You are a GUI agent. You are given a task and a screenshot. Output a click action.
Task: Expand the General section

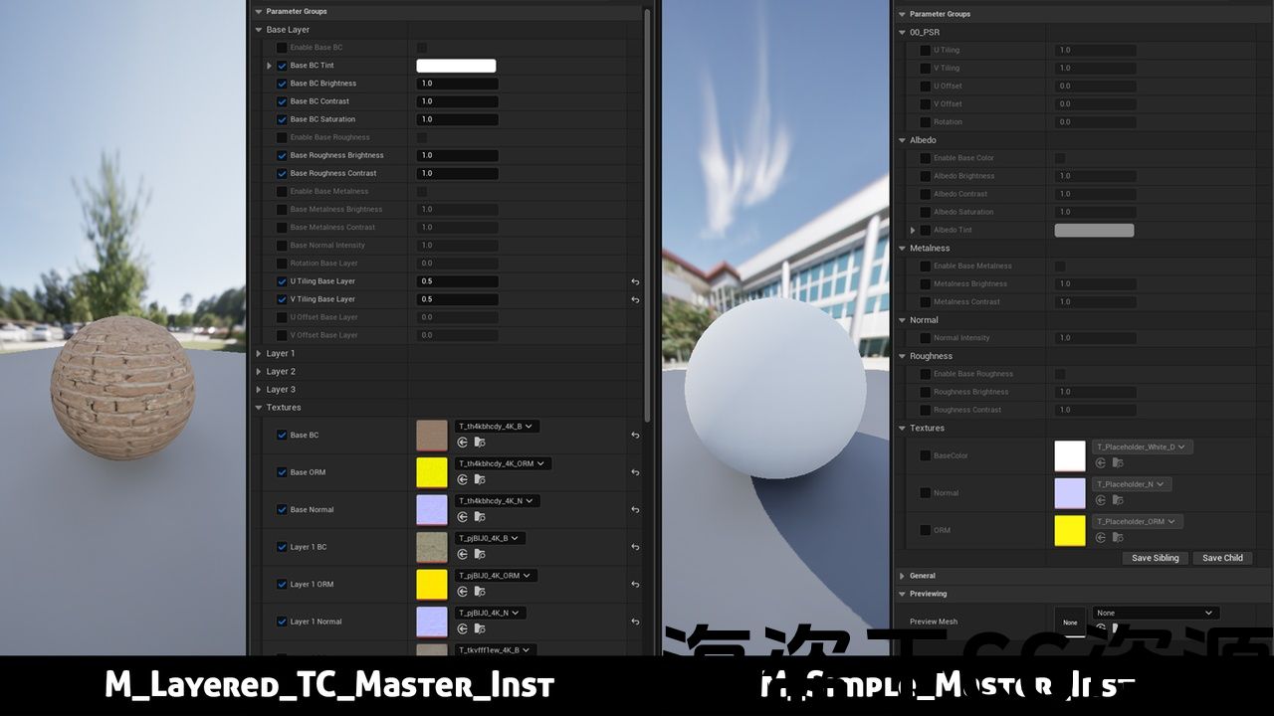coord(902,576)
